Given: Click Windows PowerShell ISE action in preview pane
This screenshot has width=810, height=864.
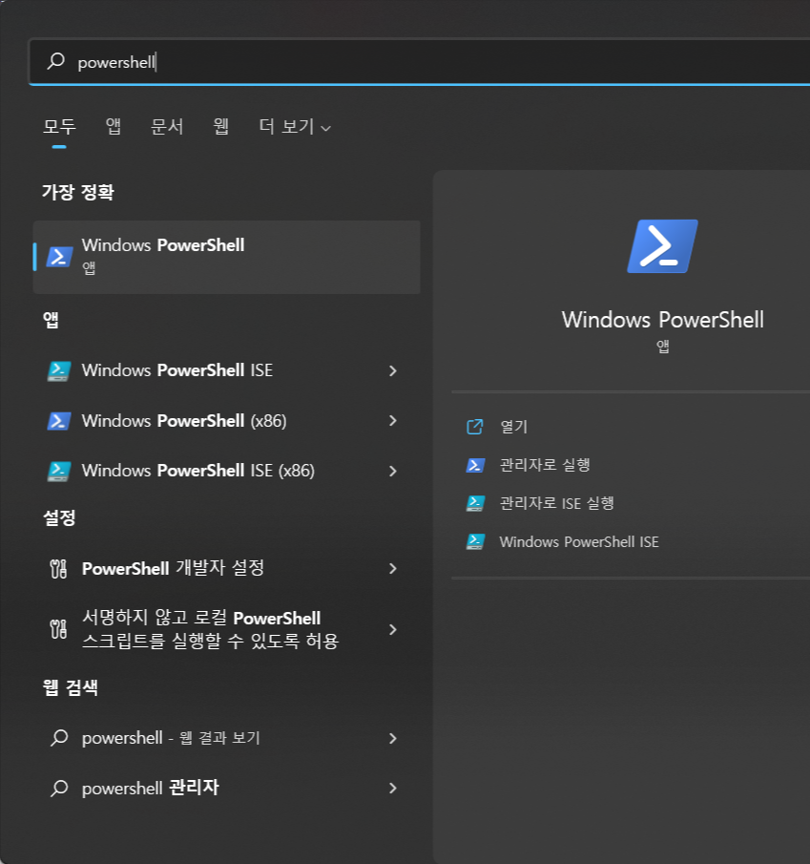Looking at the screenshot, I should click(x=579, y=541).
